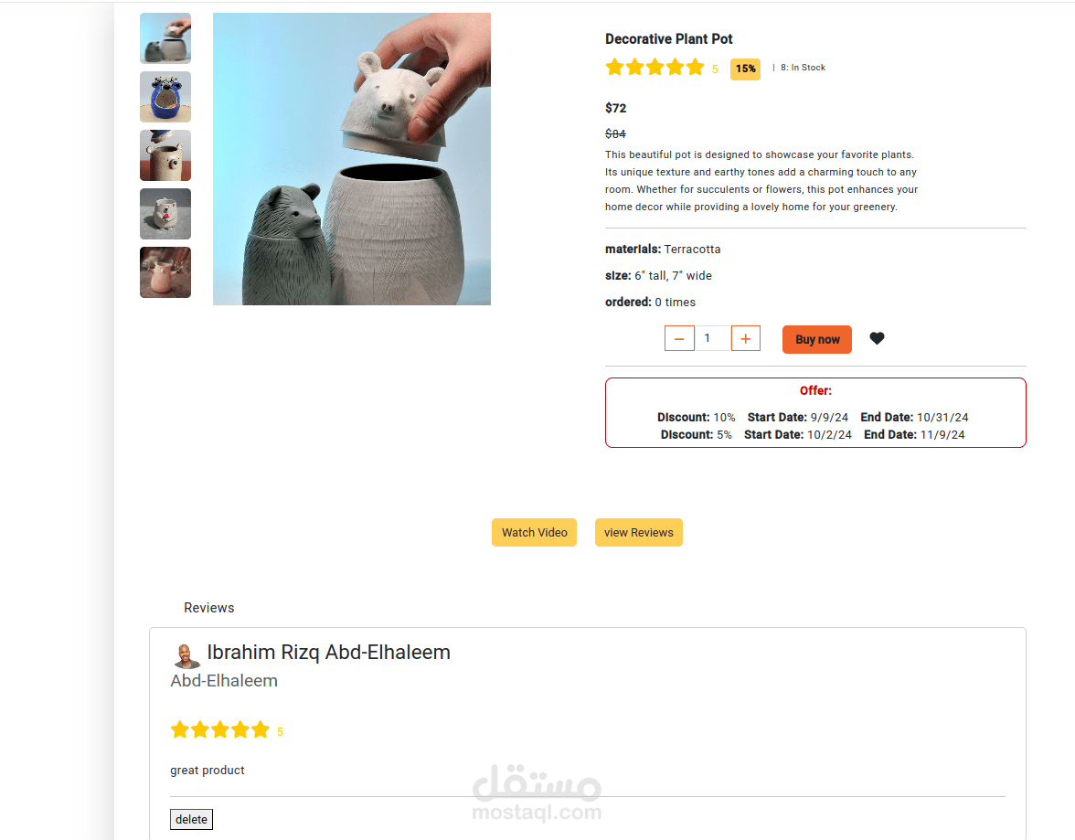The height and width of the screenshot is (840, 1075).
Task: Click the first star in product rating
Action: click(x=615, y=68)
